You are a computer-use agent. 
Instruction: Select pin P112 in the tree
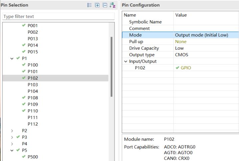pos(33,124)
